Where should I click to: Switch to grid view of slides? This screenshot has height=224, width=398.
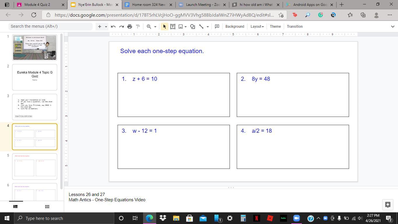[47, 206]
